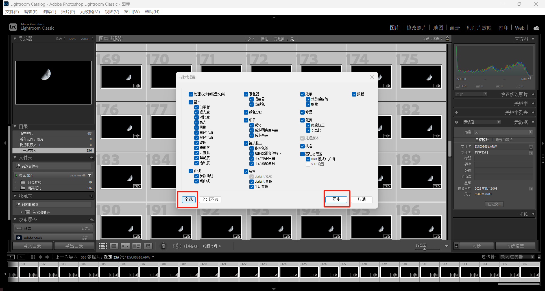Collapse the 发布服务 panel
The width and height of the screenshot is (545, 291).
click(x=15, y=219)
